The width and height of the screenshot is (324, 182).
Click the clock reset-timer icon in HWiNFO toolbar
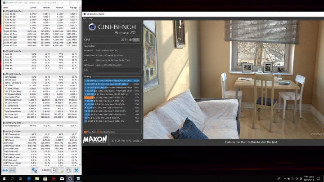[53, 170]
